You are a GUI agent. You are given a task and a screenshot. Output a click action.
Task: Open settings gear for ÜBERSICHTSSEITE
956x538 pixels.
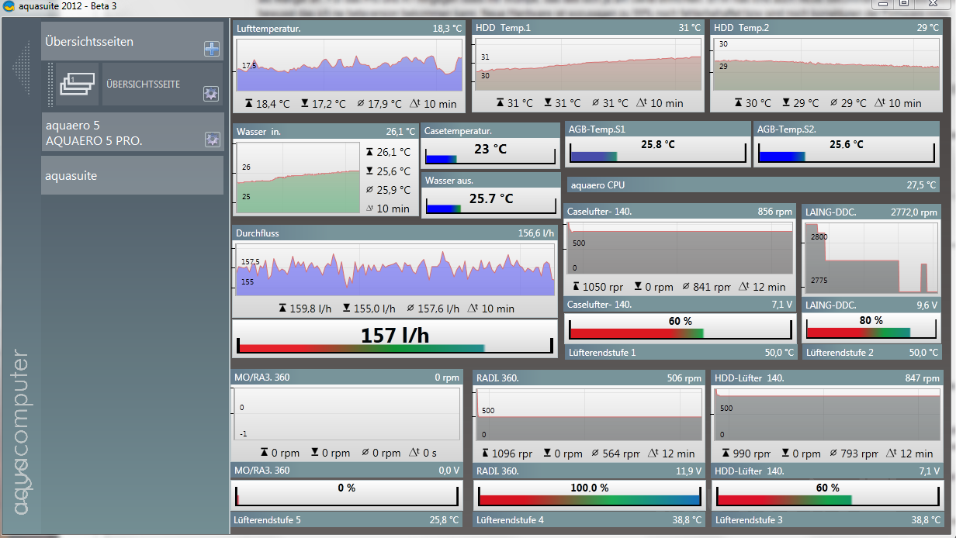coord(210,94)
